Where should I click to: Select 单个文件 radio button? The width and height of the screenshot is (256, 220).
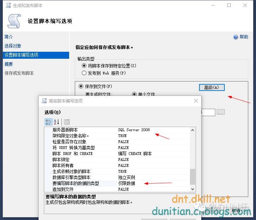click(x=134, y=94)
